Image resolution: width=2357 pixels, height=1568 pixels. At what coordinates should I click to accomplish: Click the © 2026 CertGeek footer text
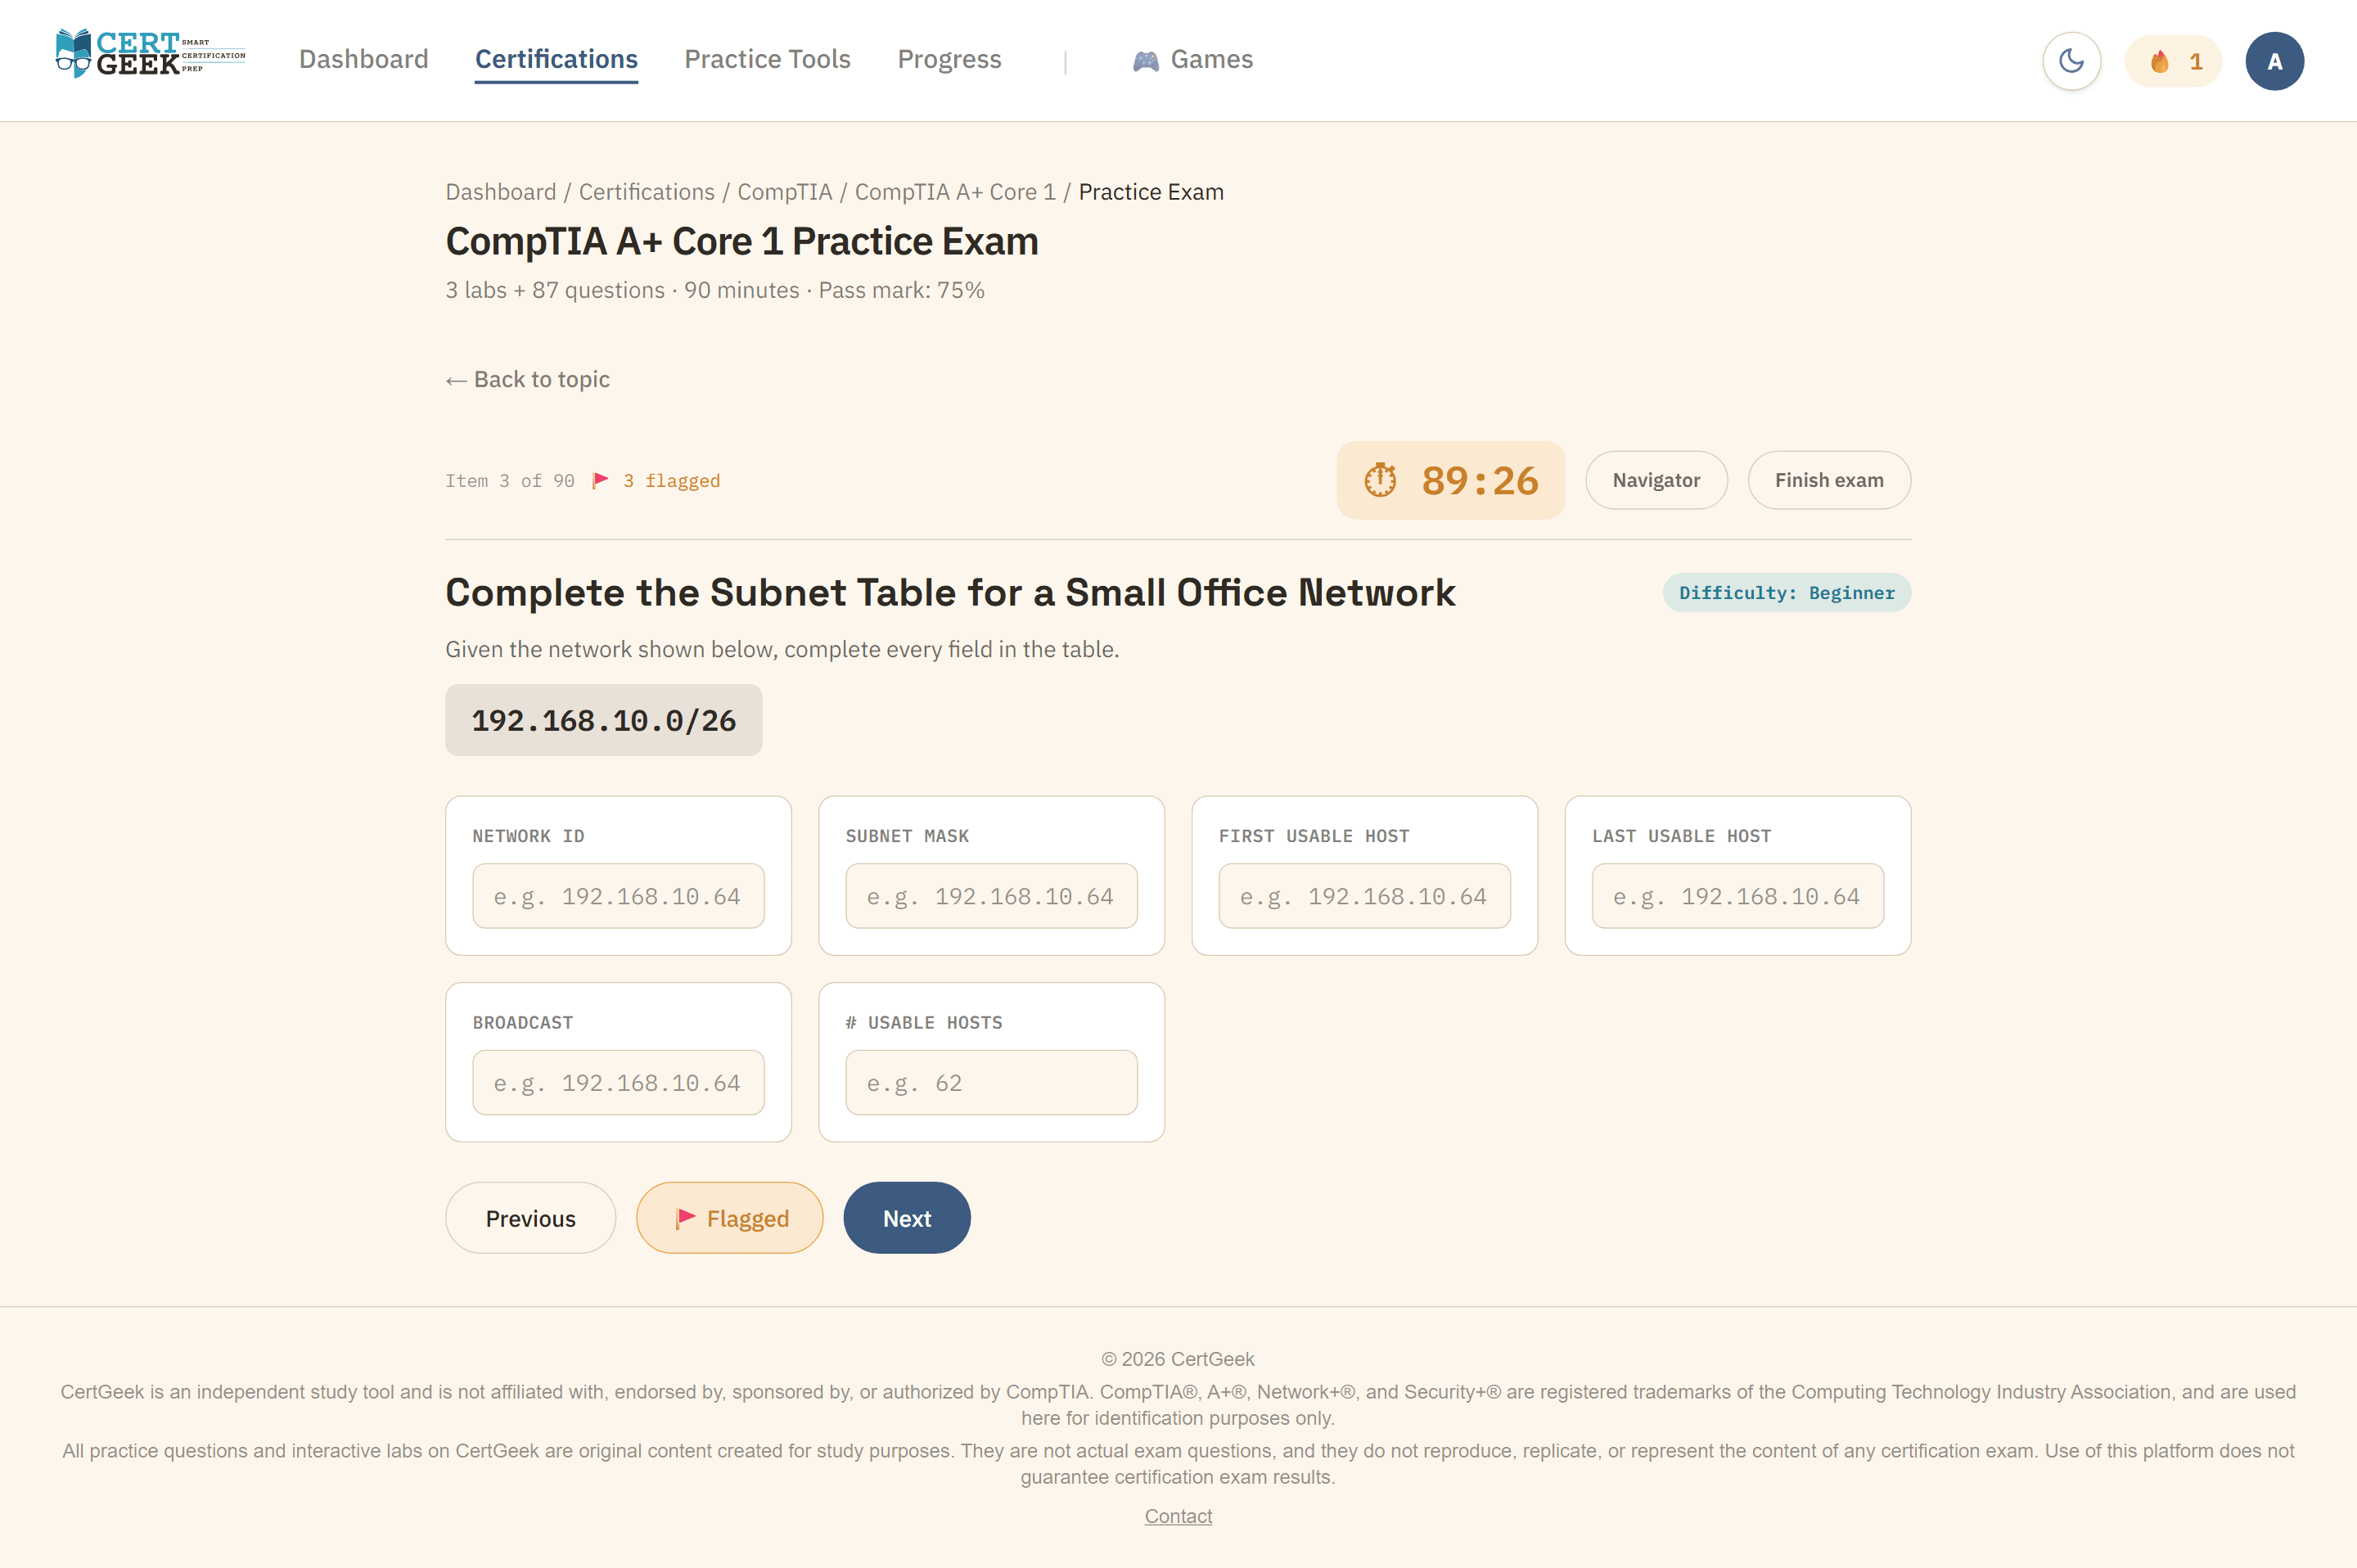coord(1178,1359)
